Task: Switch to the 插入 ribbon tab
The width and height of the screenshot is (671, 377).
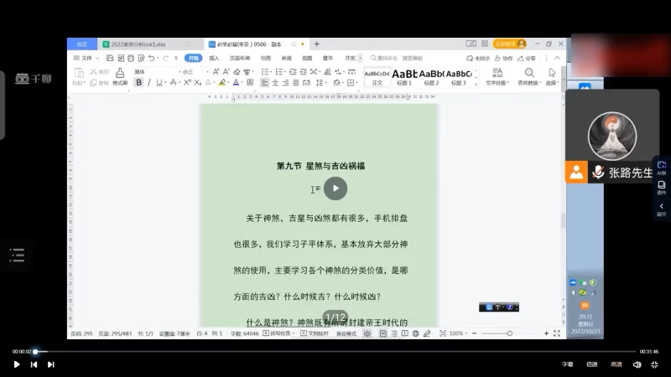Action: (214, 58)
